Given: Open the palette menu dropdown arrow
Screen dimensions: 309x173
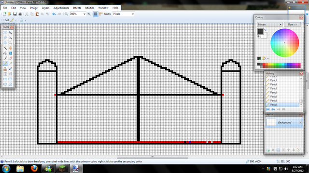Looking at the screenshot, I should pos(268,59).
